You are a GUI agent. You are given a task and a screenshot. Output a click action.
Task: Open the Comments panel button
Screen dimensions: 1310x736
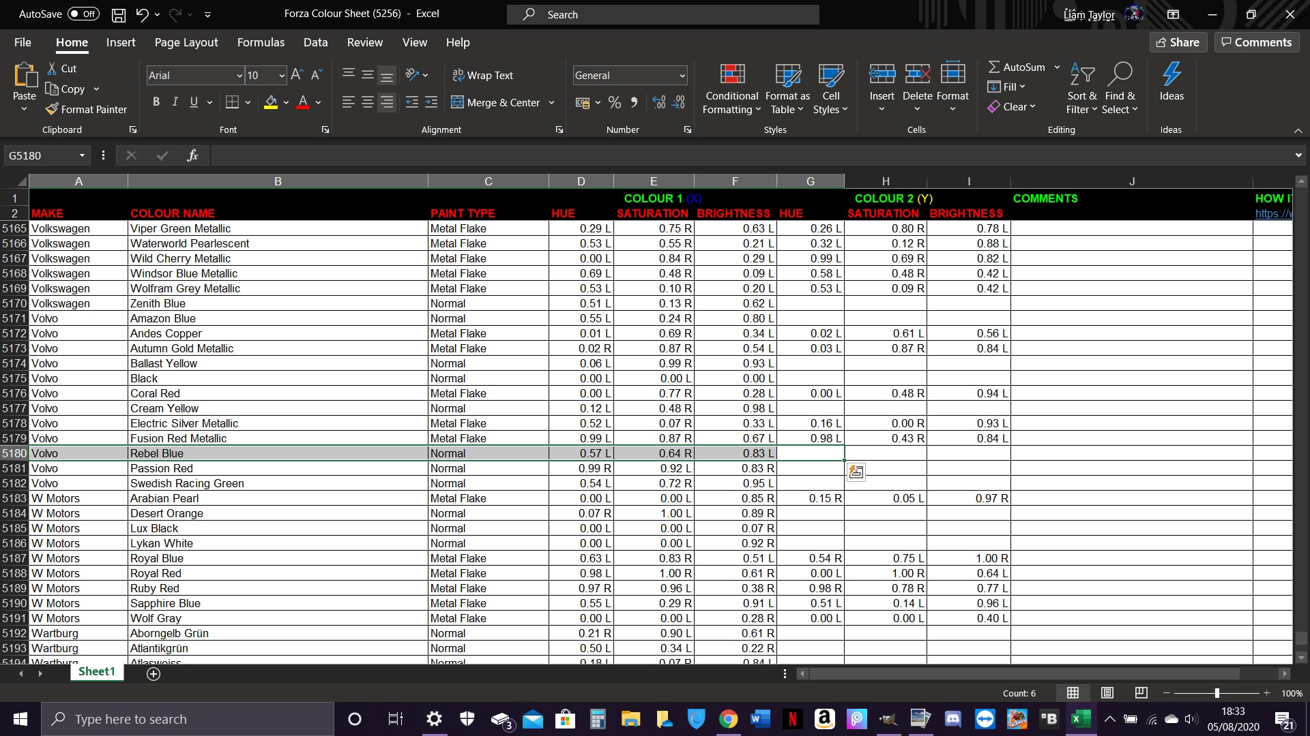pos(1257,42)
